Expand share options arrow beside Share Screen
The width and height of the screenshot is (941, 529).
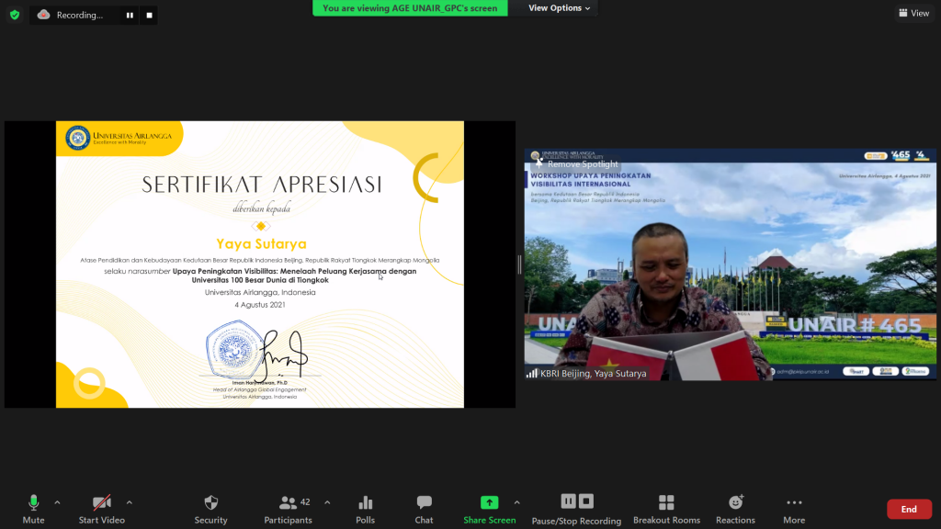pyautogui.click(x=516, y=502)
